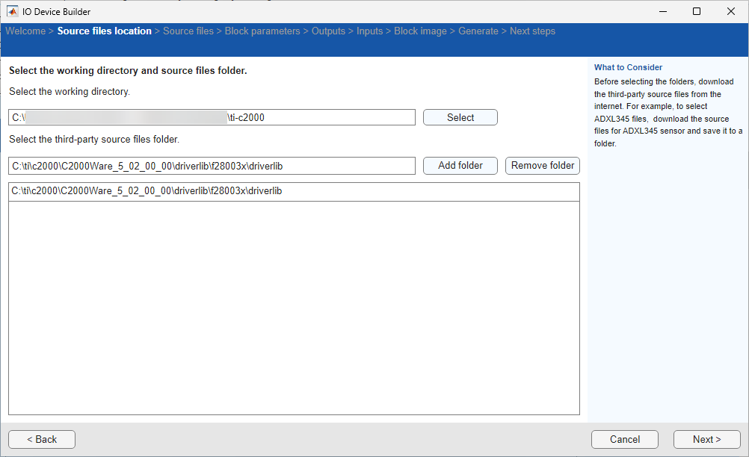Image resolution: width=749 pixels, height=457 pixels.
Task: Click the third-party source files path field
Action: tap(212, 165)
